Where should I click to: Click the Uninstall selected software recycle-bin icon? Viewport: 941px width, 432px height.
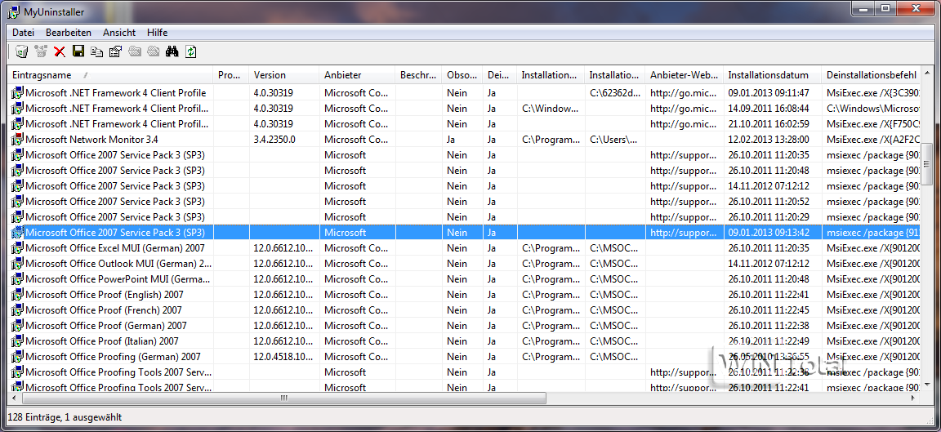[21, 52]
